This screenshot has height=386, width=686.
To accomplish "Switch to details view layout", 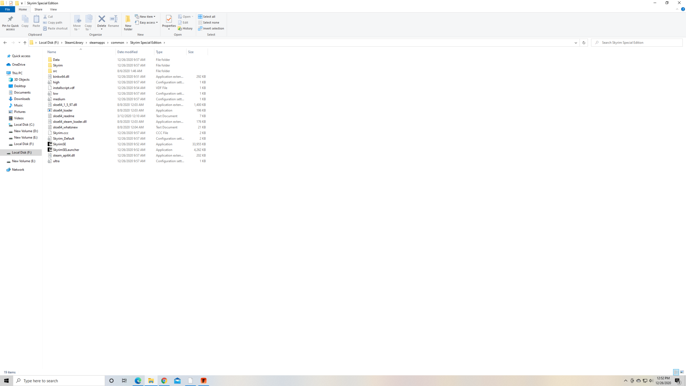I will [x=676, y=372].
